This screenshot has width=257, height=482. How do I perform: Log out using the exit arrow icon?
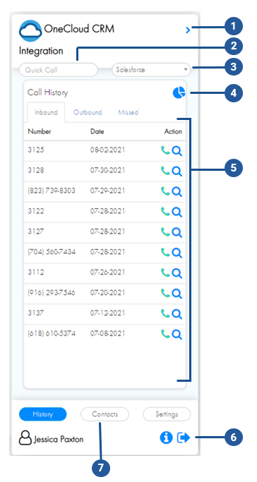pos(184,437)
